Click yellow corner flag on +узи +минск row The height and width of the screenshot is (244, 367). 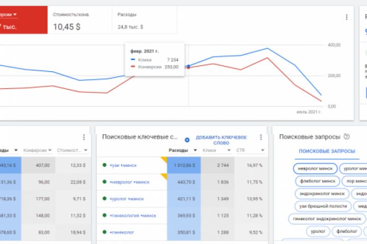pos(164,159)
